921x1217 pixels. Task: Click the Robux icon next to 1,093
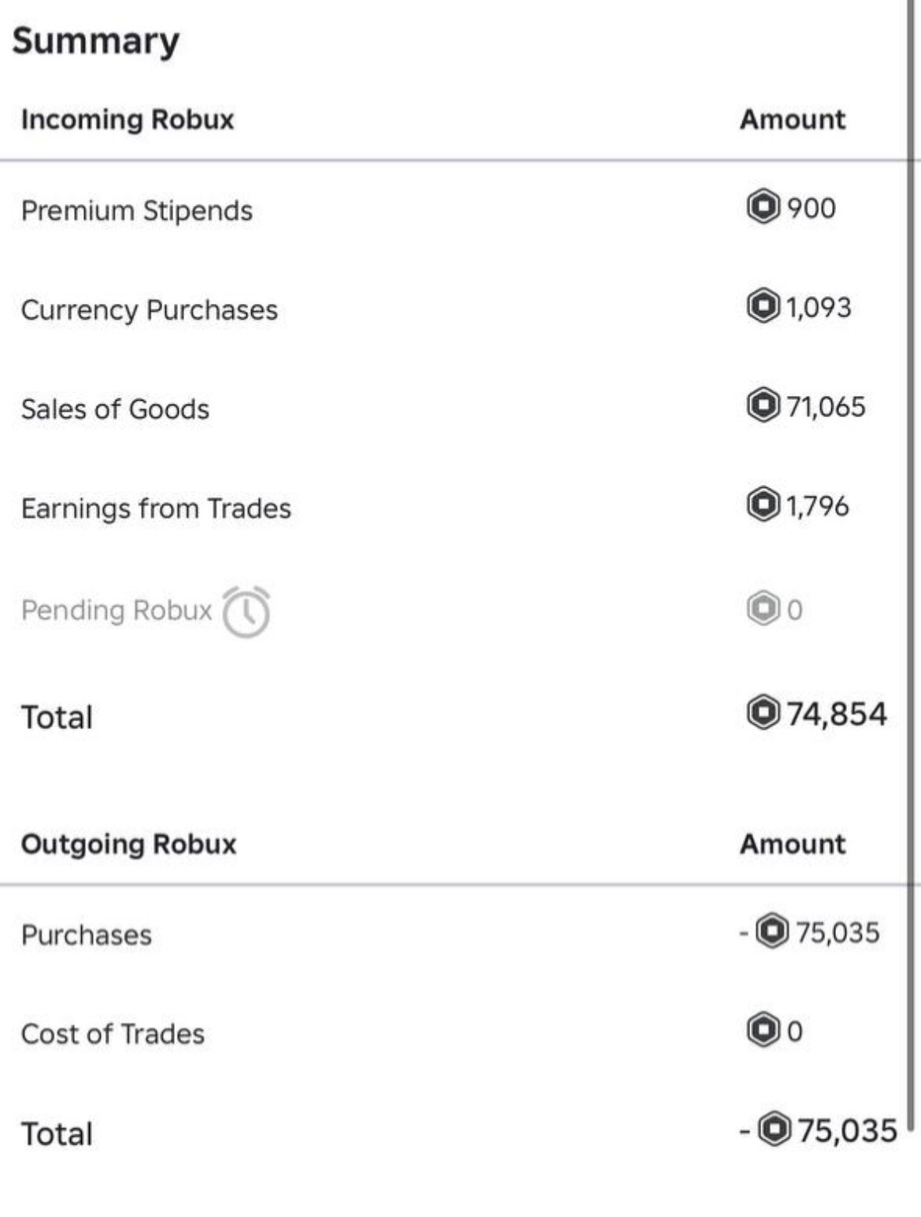point(763,306)
